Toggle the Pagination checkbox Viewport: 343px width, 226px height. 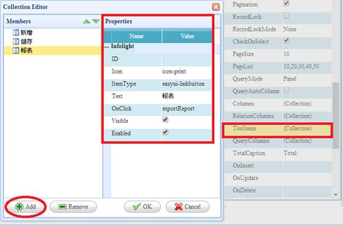(x=286, y=3)
